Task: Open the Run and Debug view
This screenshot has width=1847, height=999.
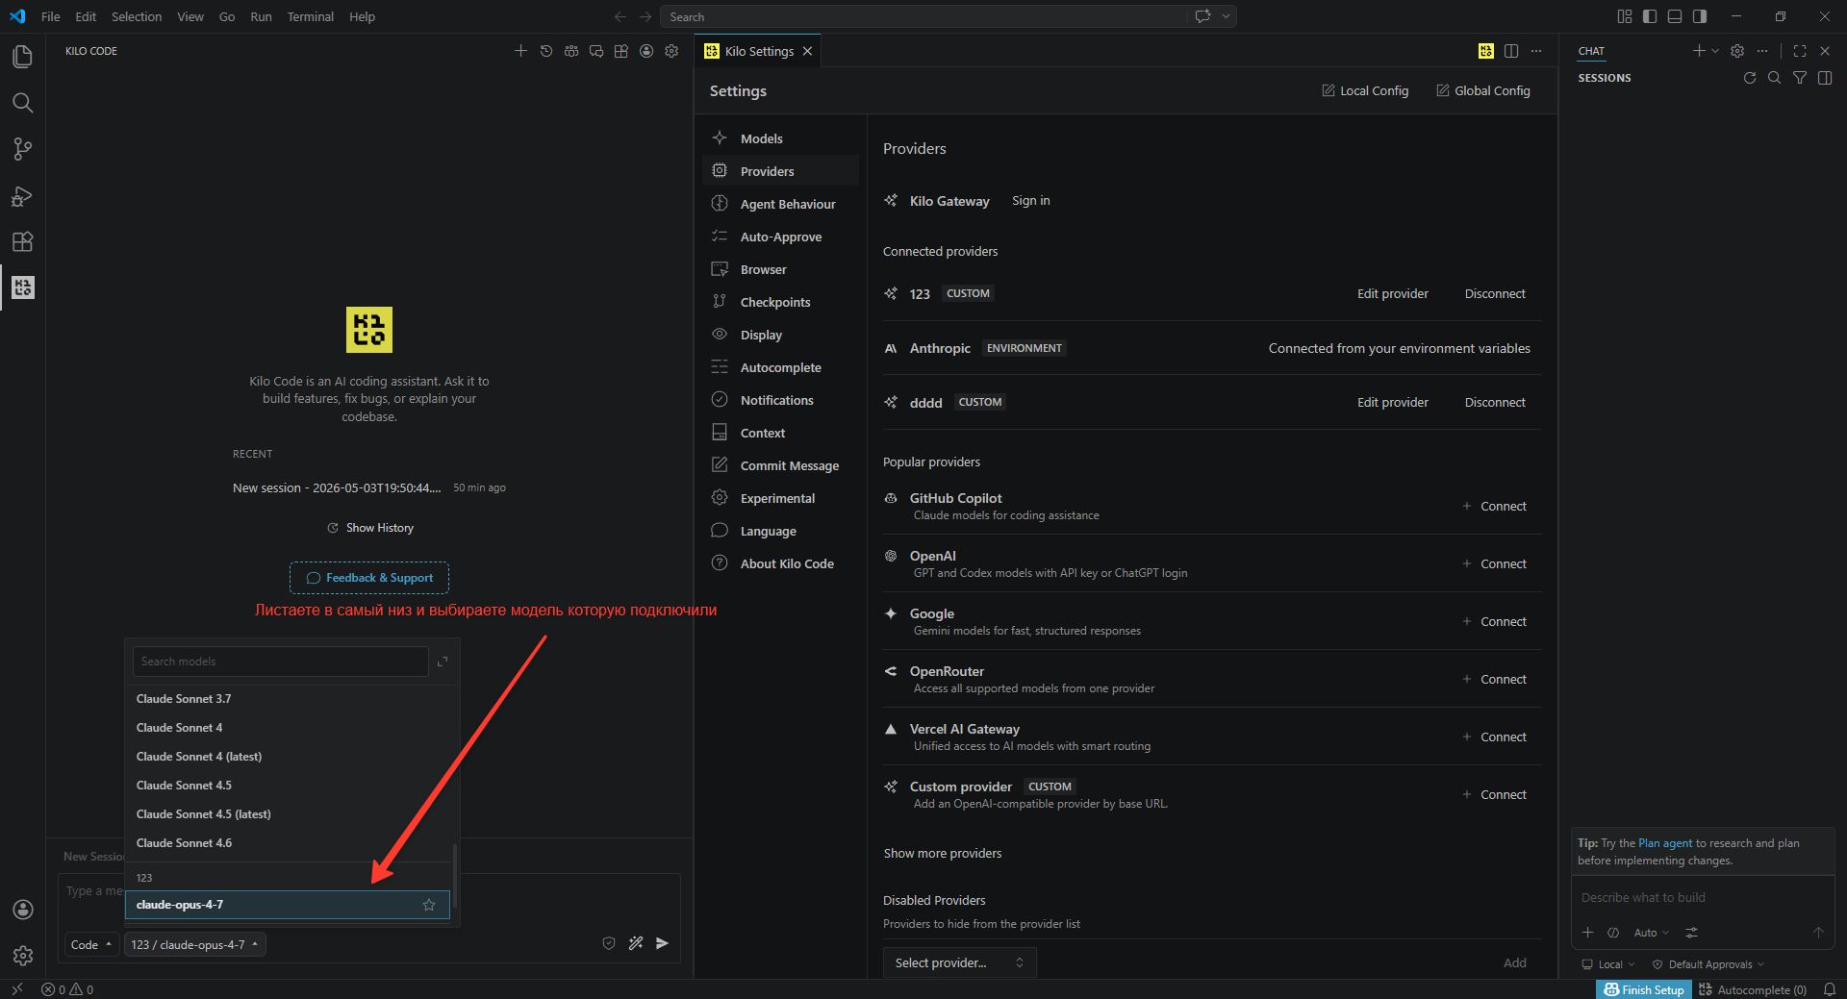Action: (22, 195)
